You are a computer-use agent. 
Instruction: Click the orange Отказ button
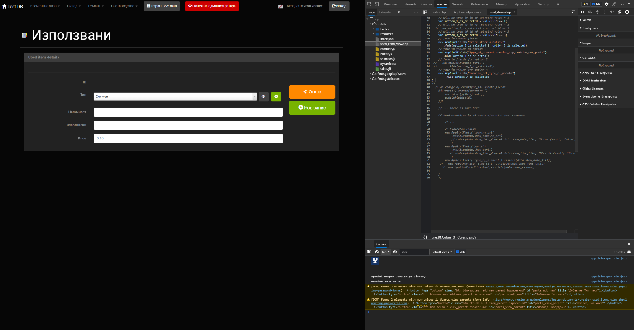[312, 92]
